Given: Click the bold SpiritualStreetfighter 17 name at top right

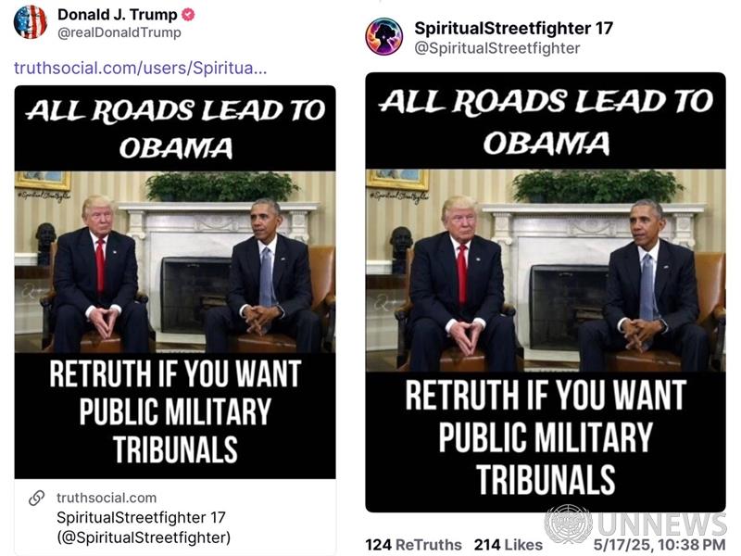Looking at the screenshot, I should pyautogui.click(x=514, y=29).
